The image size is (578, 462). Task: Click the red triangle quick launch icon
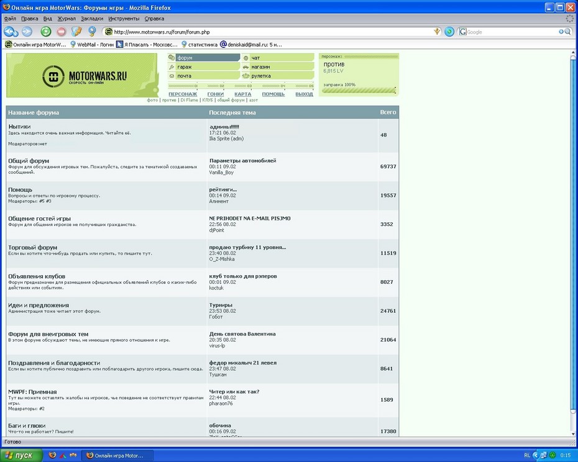(x=63, y=455)
